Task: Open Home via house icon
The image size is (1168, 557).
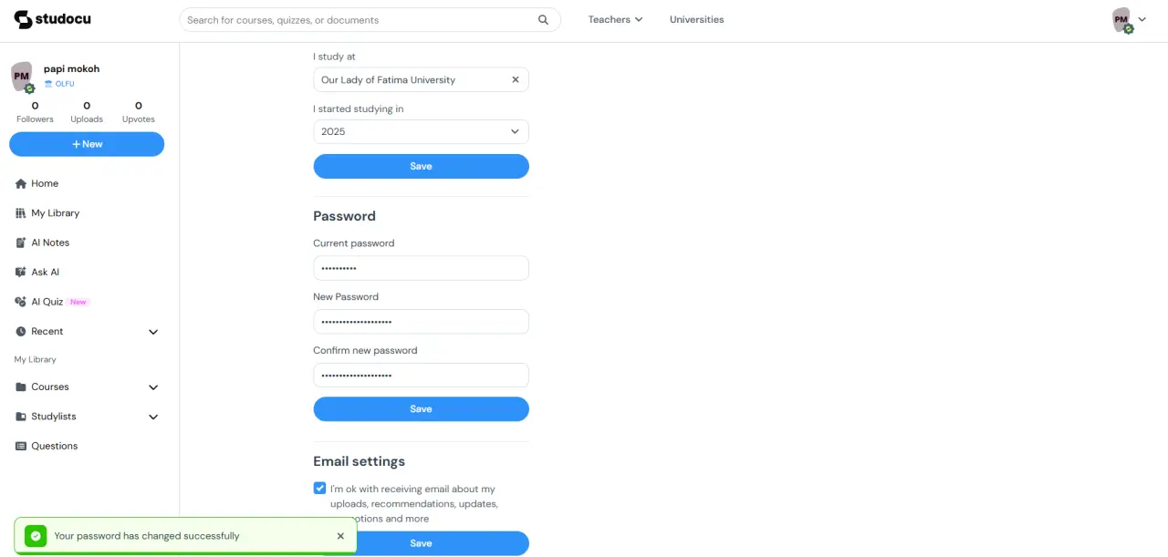Action: point(21,183)
